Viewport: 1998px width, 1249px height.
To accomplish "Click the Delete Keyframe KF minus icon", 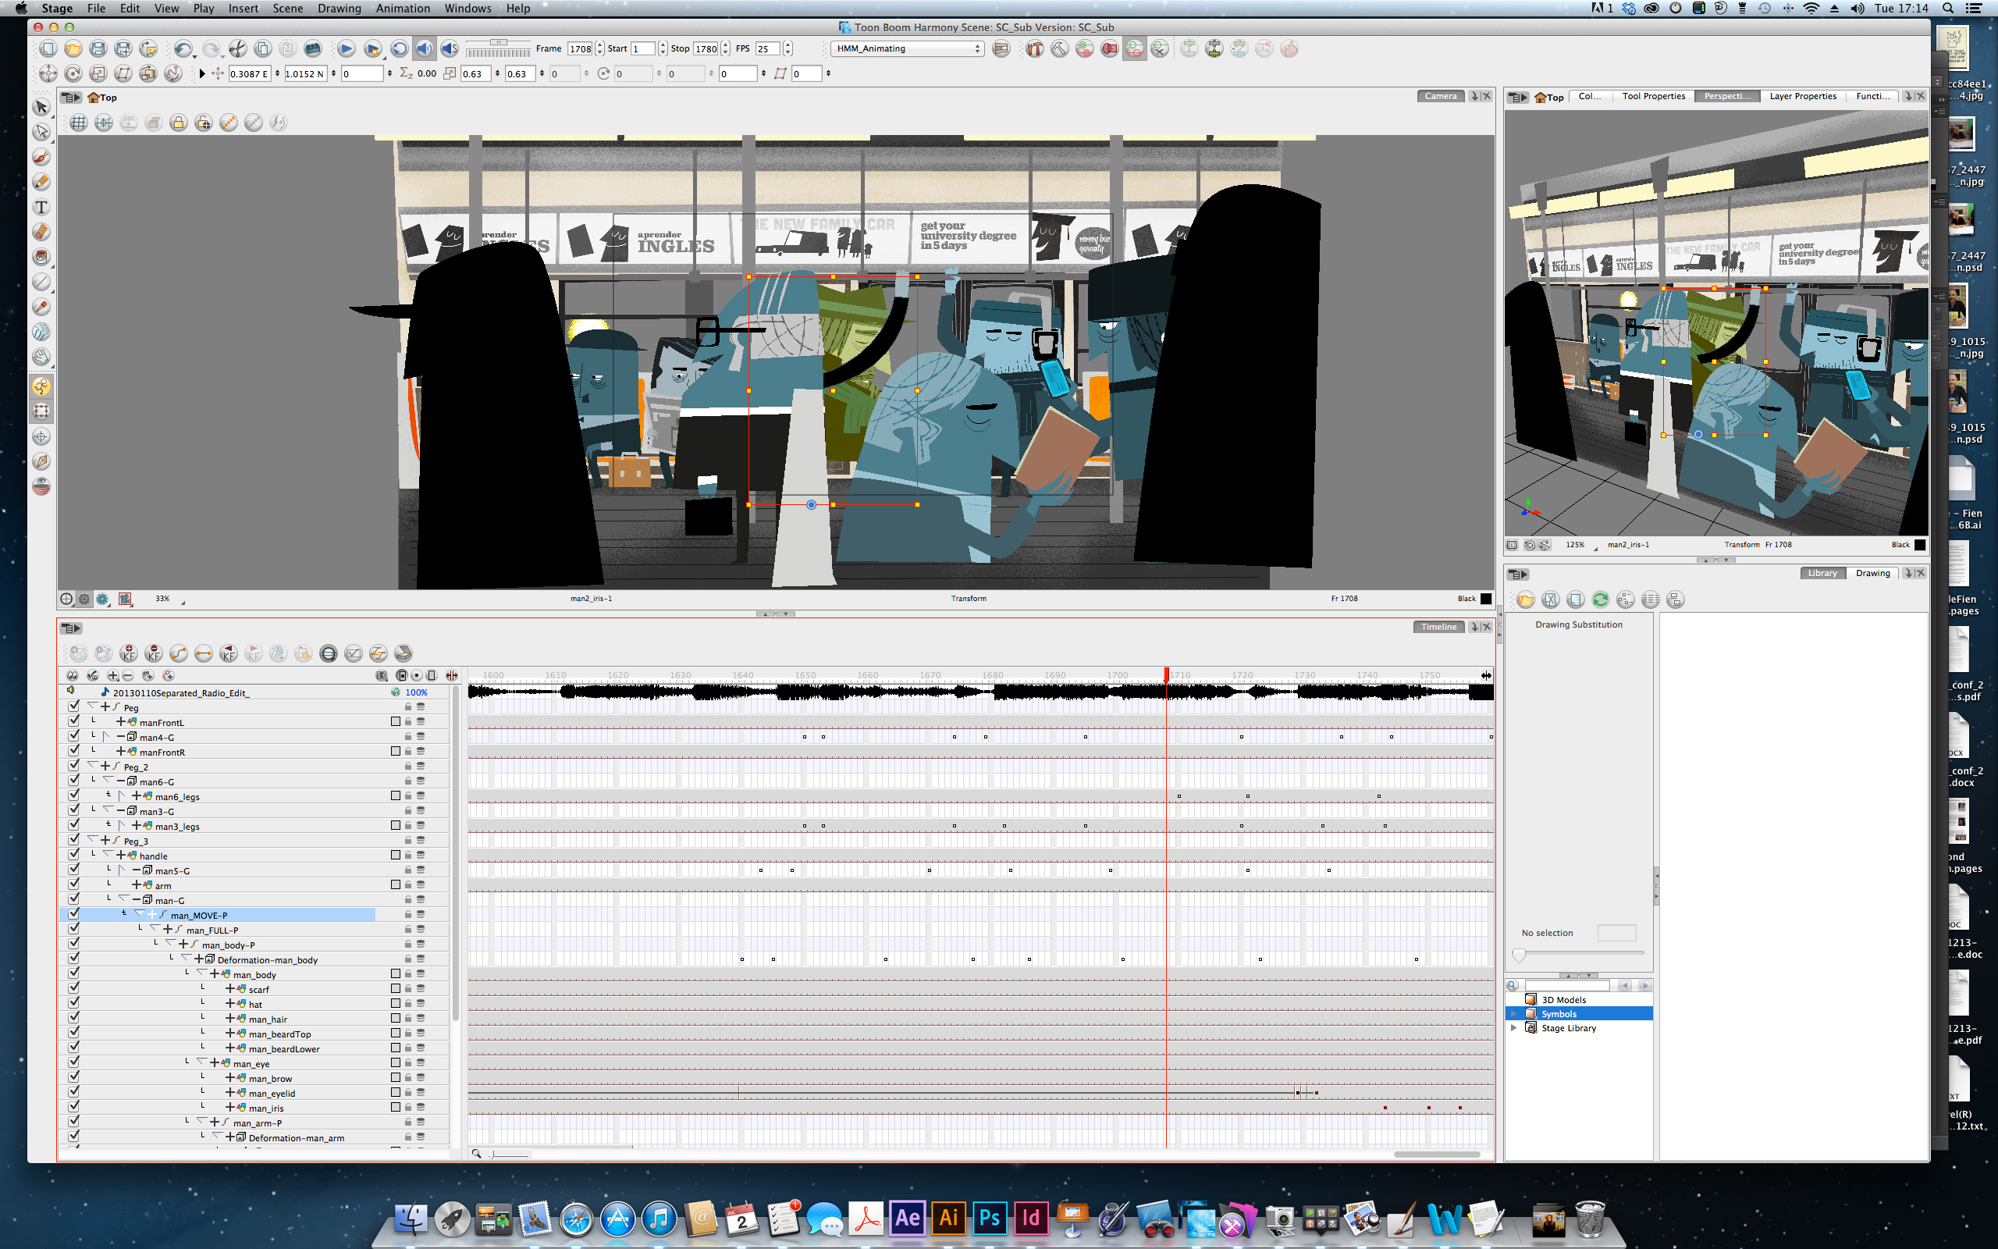I will tap(154, 653).
